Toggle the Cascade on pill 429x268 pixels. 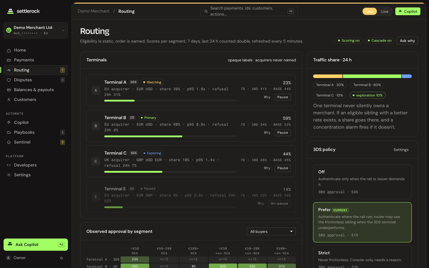(x=380, y=40)
